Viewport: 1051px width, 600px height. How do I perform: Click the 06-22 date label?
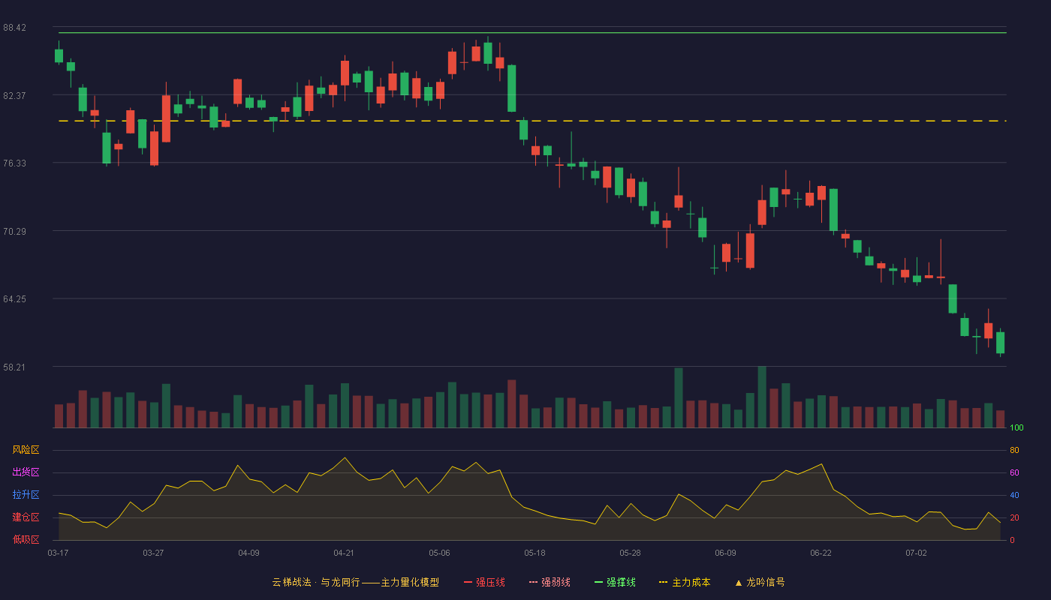pos(821,553)
